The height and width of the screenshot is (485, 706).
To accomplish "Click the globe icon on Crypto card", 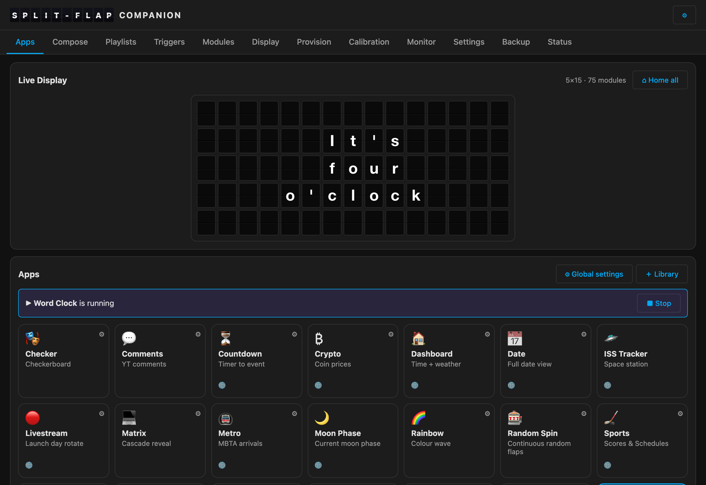I will [x=318, y=385].
